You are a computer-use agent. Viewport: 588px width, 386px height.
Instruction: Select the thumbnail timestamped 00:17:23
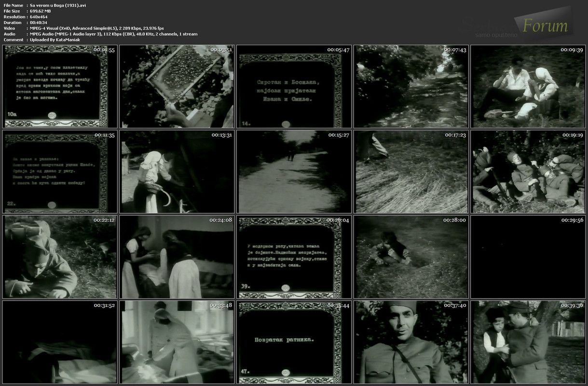410,171
